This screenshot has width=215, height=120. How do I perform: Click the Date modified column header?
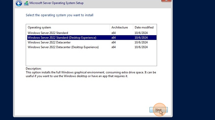145,27
